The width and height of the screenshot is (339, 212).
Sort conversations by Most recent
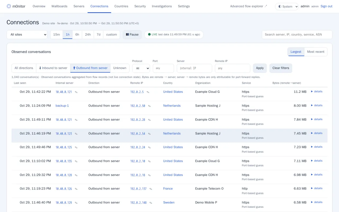click(x=316, y=52)
